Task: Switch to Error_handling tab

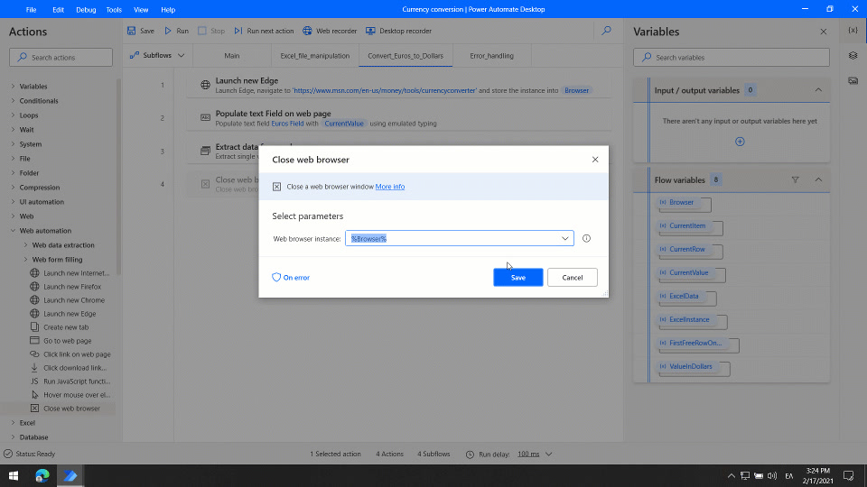Action: tap(491, 56)
